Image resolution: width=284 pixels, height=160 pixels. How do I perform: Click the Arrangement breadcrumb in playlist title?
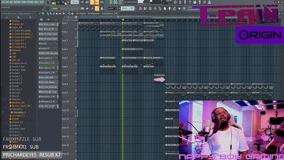pyautogui.click(x=94, y=14)
